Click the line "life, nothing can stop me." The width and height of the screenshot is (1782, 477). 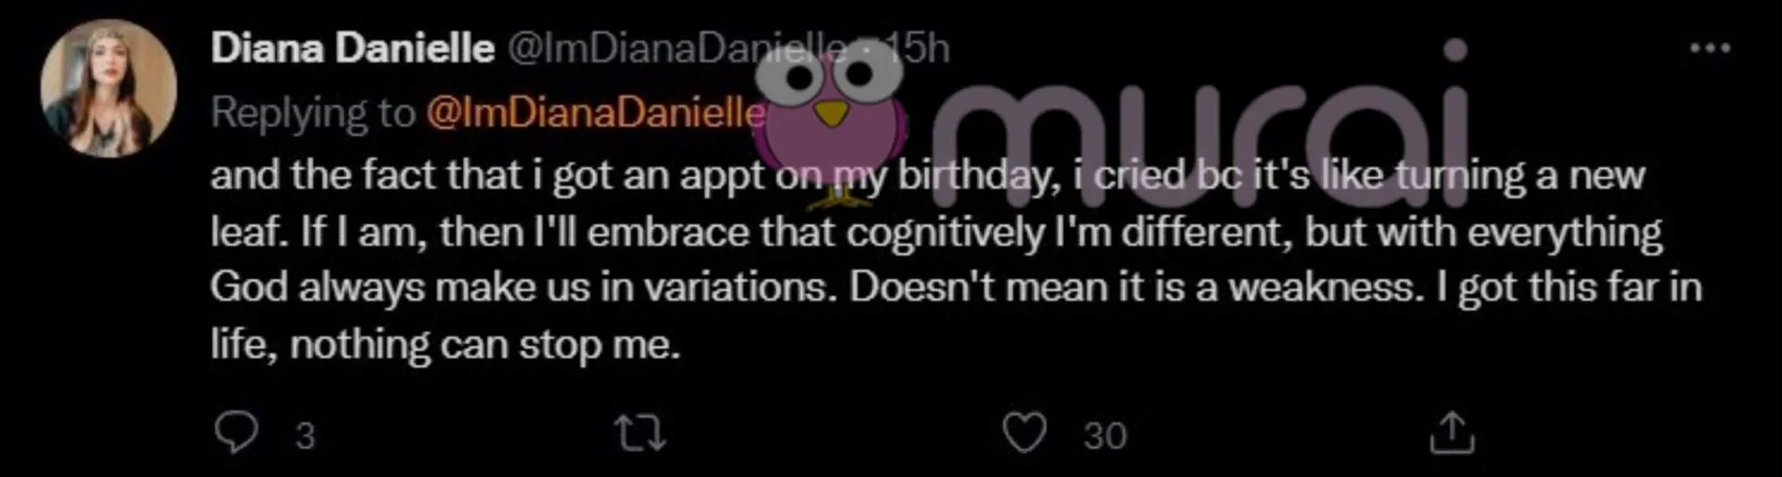click(x=445, y=344)
